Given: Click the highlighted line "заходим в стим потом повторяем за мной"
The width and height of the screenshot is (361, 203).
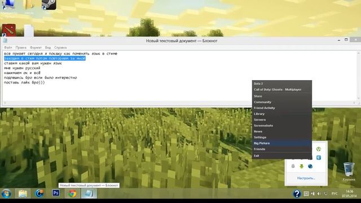Looking at the screenshot, I should pyautogui.click(x=45, y=59).
